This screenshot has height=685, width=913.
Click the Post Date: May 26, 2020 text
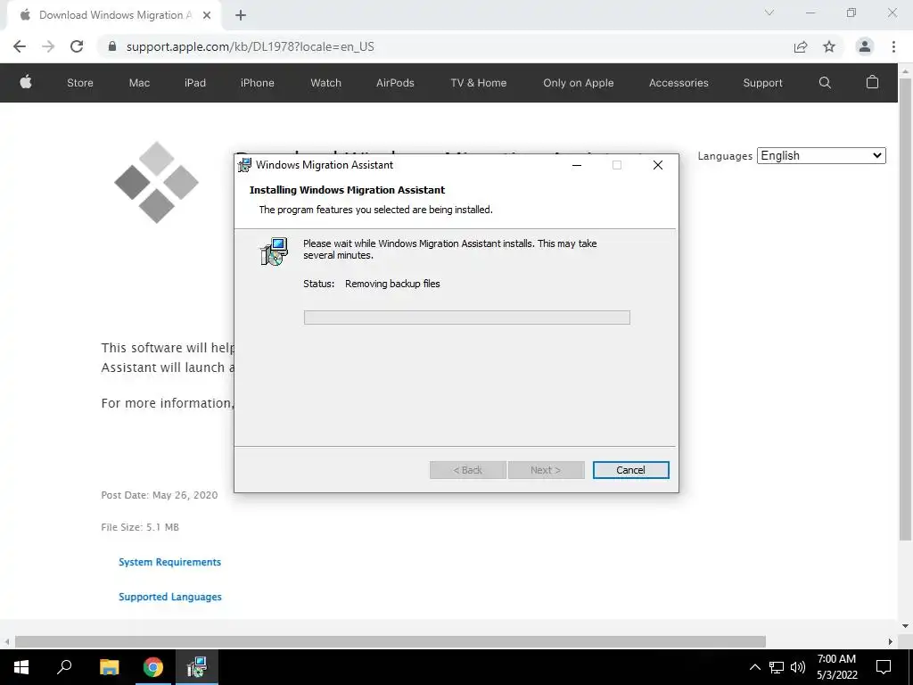(160, 495)
